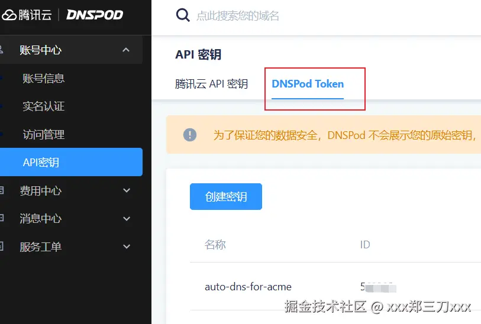Open 实名认证 in the sidebar
This screenshot has height=324, width=481.
coord(44,106)
